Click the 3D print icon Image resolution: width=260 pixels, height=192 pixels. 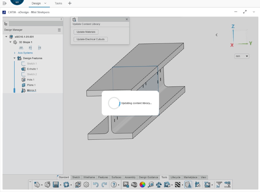point(219,184)
